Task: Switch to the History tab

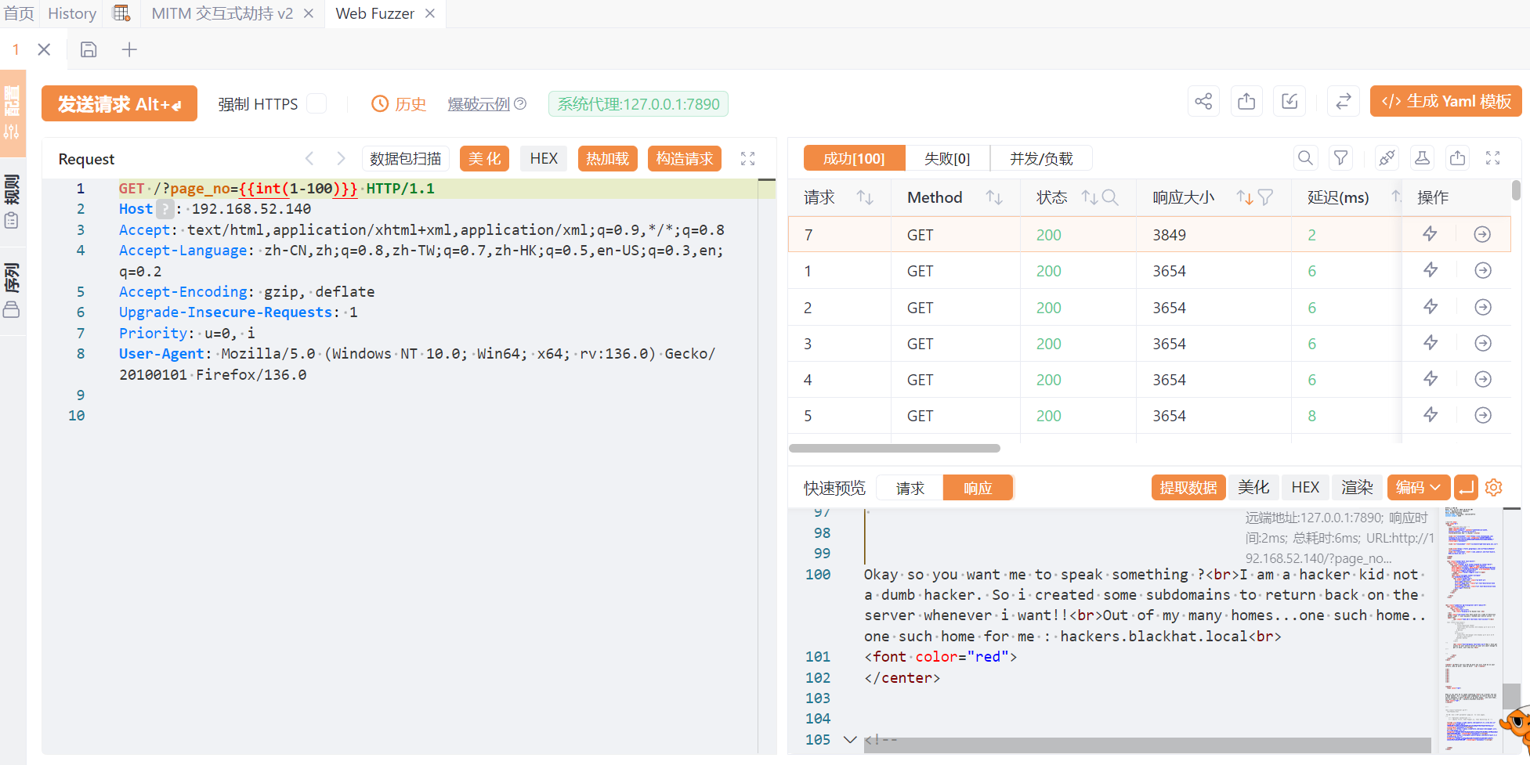Action: 72,13
